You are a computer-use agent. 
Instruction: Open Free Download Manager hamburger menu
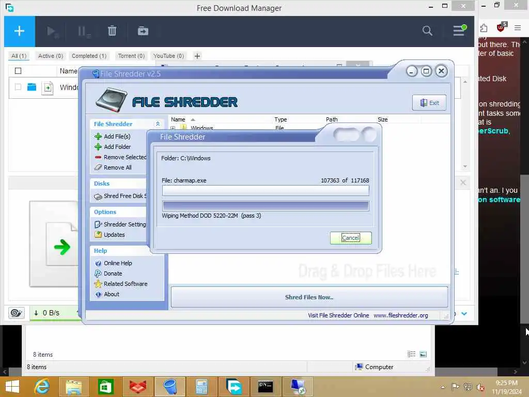tap(459, 30)
